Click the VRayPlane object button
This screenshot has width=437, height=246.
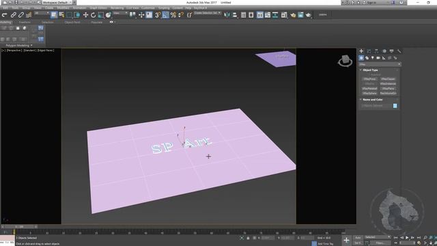coord(388,89)
